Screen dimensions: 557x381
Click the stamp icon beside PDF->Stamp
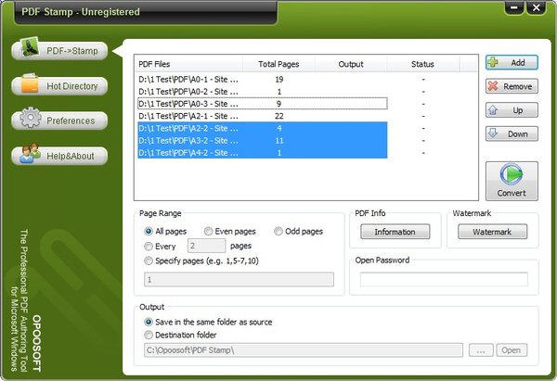point(29,47)
